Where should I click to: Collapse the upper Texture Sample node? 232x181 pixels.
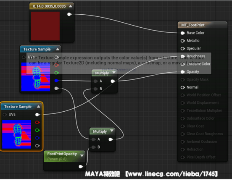(58, 49)
